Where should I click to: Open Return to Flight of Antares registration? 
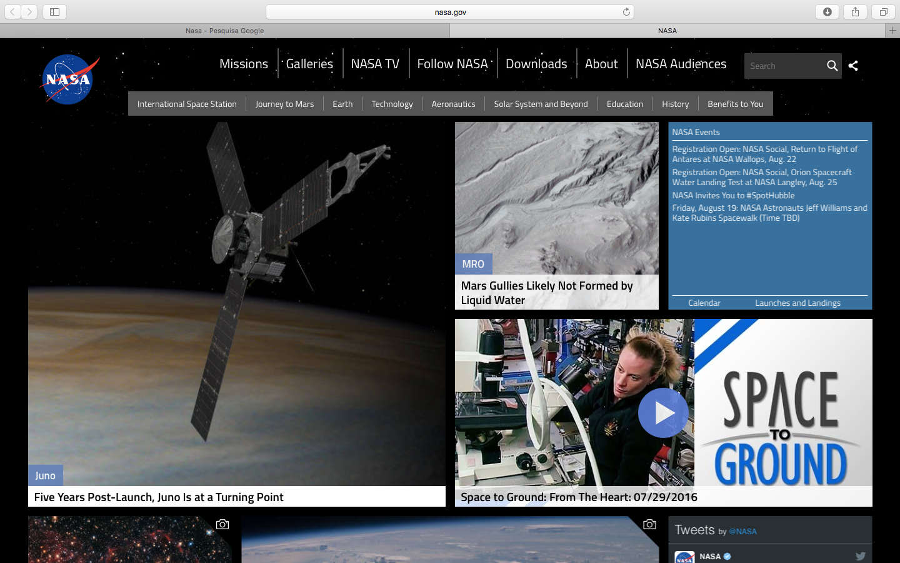click(x=765, y=154)
